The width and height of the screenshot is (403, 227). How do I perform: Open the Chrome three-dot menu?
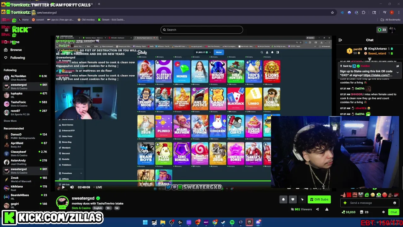click(x=399, y=13)
